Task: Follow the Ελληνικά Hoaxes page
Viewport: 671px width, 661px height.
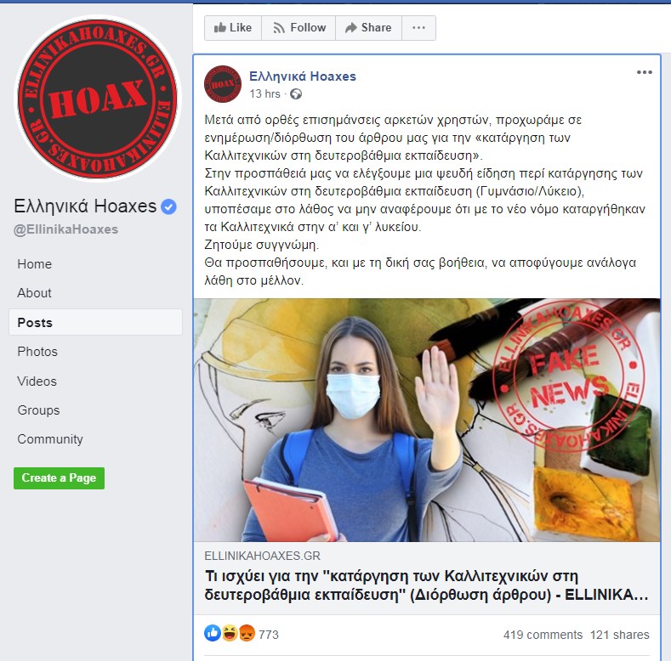Action: (x=299, y=28)
